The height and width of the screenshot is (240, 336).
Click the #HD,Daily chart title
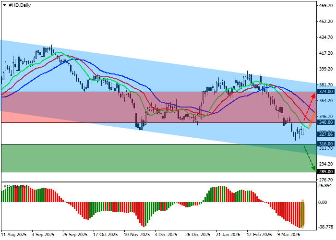[x=20, y=5]
